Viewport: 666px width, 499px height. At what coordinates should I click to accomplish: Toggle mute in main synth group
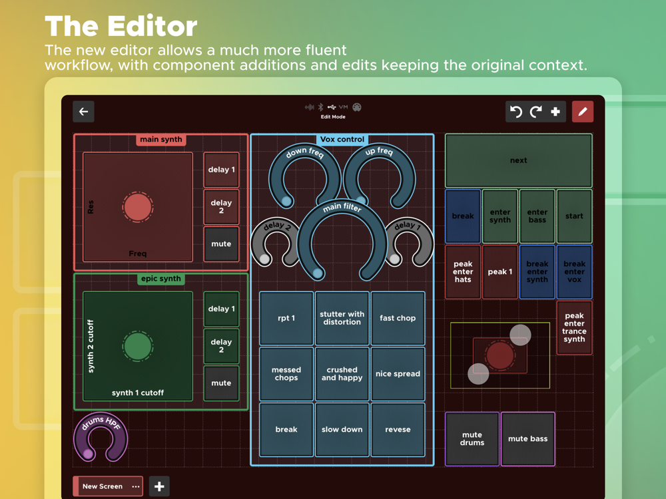(x=221, y=244)
